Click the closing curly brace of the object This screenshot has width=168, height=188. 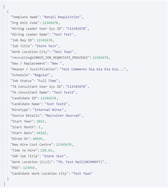tap(8, 179)
